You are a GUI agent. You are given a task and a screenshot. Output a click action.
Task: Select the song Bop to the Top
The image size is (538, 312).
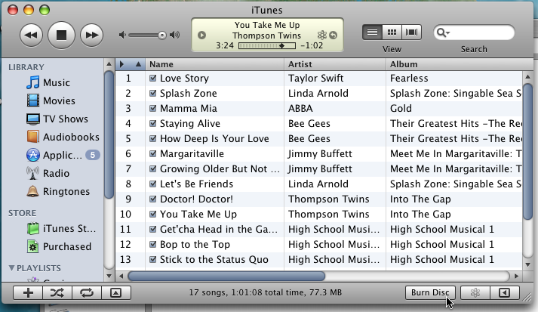(195, 245)
